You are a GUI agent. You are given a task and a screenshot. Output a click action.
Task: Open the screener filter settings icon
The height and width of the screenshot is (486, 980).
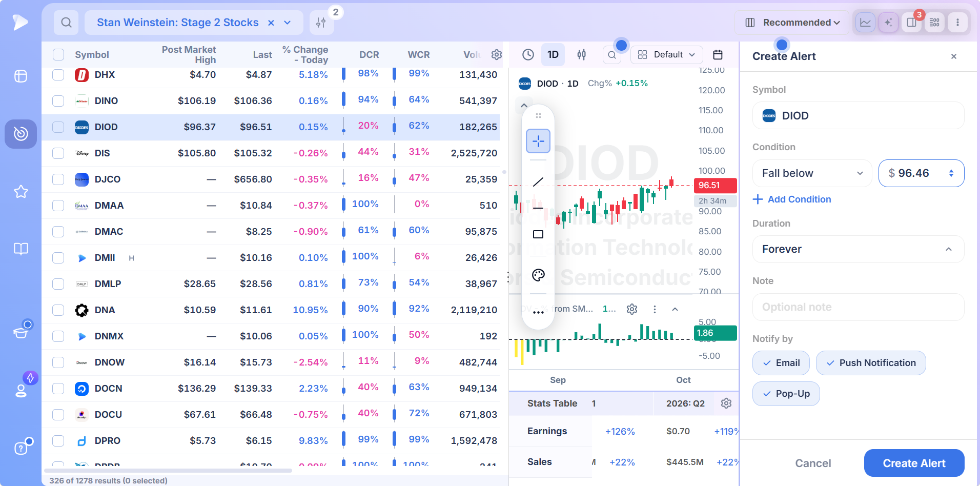[x=321, y=23]
